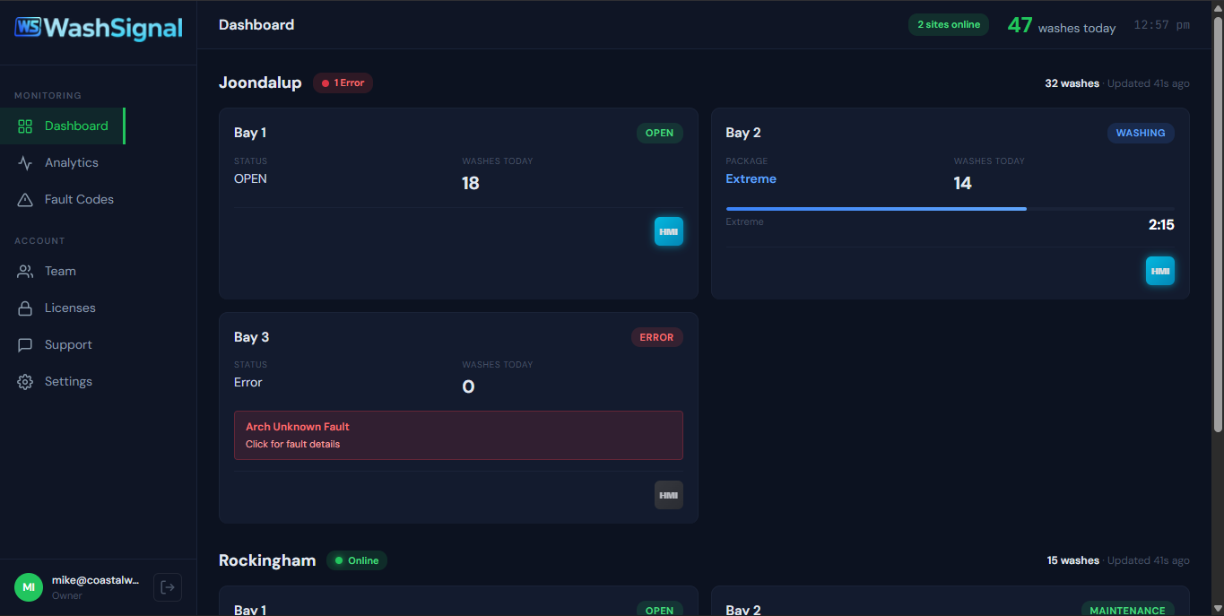
Task: Click greyed HMI icon on Bay 3
Action: [x=669, y=495]
